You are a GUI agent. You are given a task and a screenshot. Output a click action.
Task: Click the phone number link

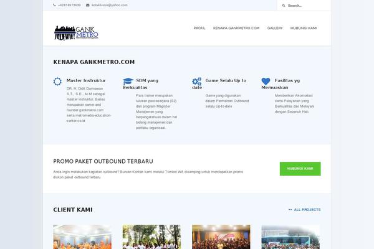69,5
